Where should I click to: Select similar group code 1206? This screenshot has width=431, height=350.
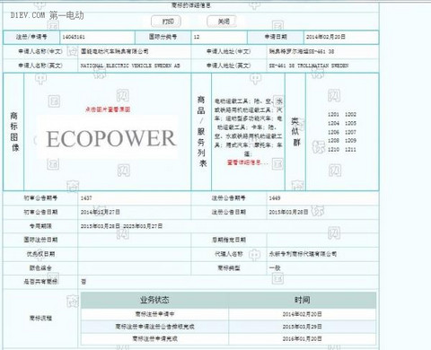[x=333, y=132]
